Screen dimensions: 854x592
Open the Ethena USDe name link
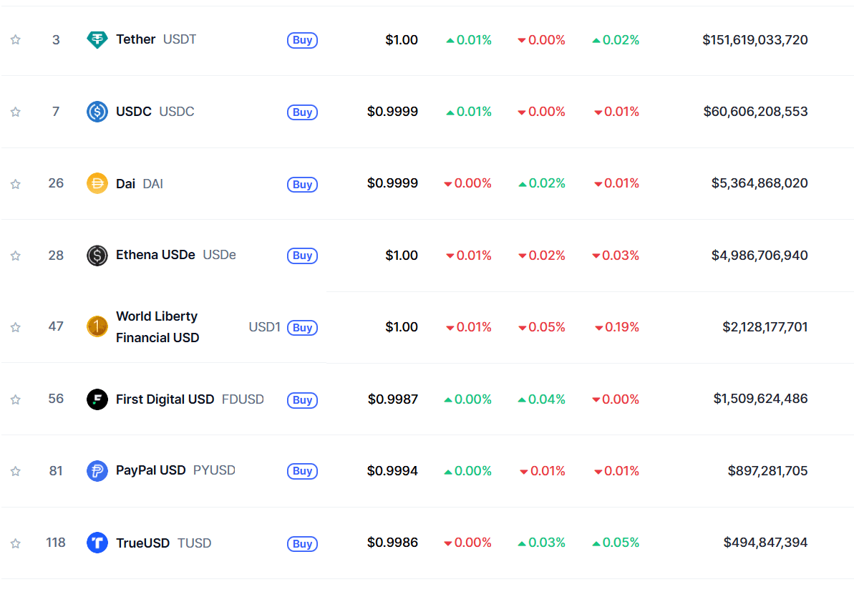pos(155,255)
